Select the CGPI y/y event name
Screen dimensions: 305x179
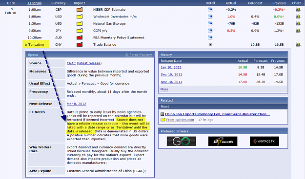[x=100, y=31]
